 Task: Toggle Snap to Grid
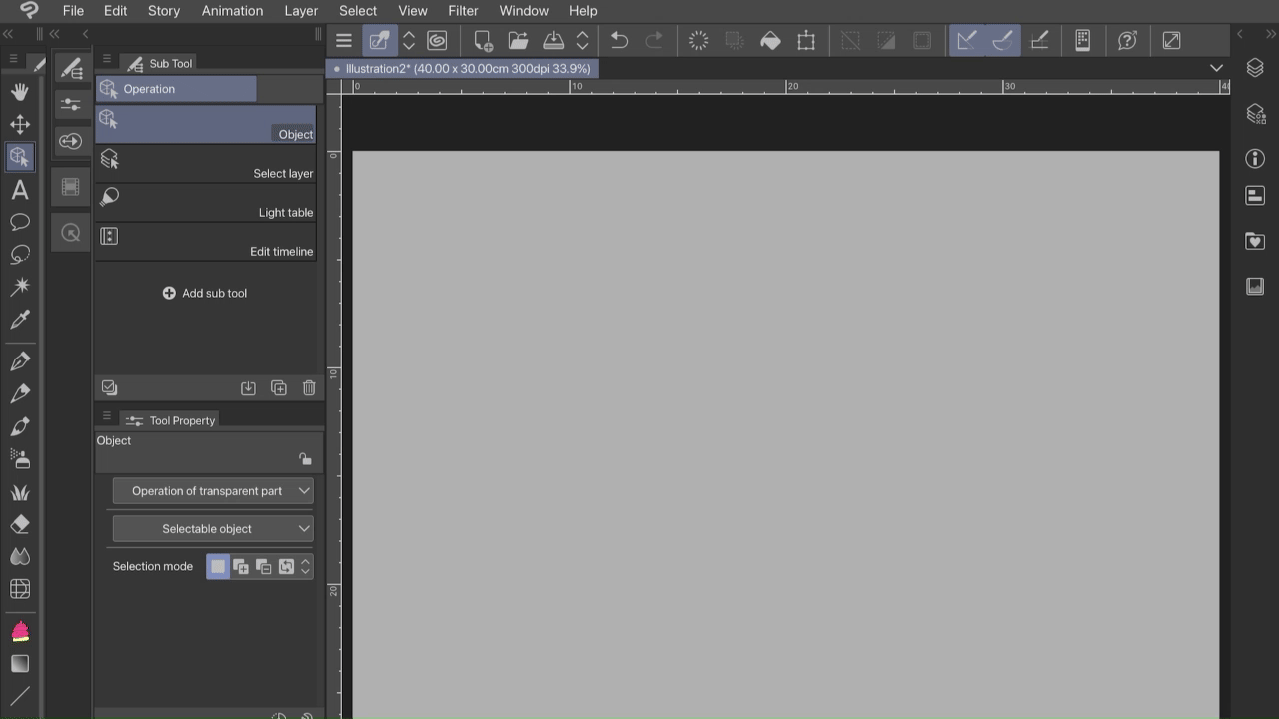point(1039,41)
